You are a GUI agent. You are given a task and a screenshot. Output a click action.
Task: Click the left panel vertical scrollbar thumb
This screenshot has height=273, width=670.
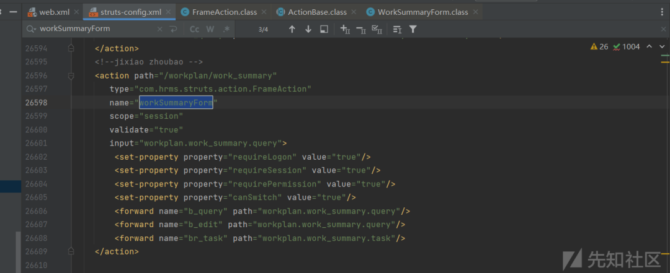pos(18,253)
